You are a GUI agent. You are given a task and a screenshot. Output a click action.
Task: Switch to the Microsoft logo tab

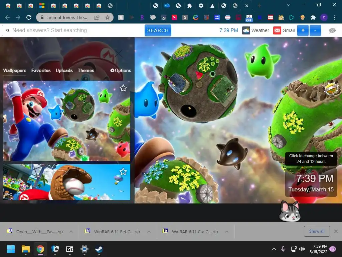(x=42, y=5)
